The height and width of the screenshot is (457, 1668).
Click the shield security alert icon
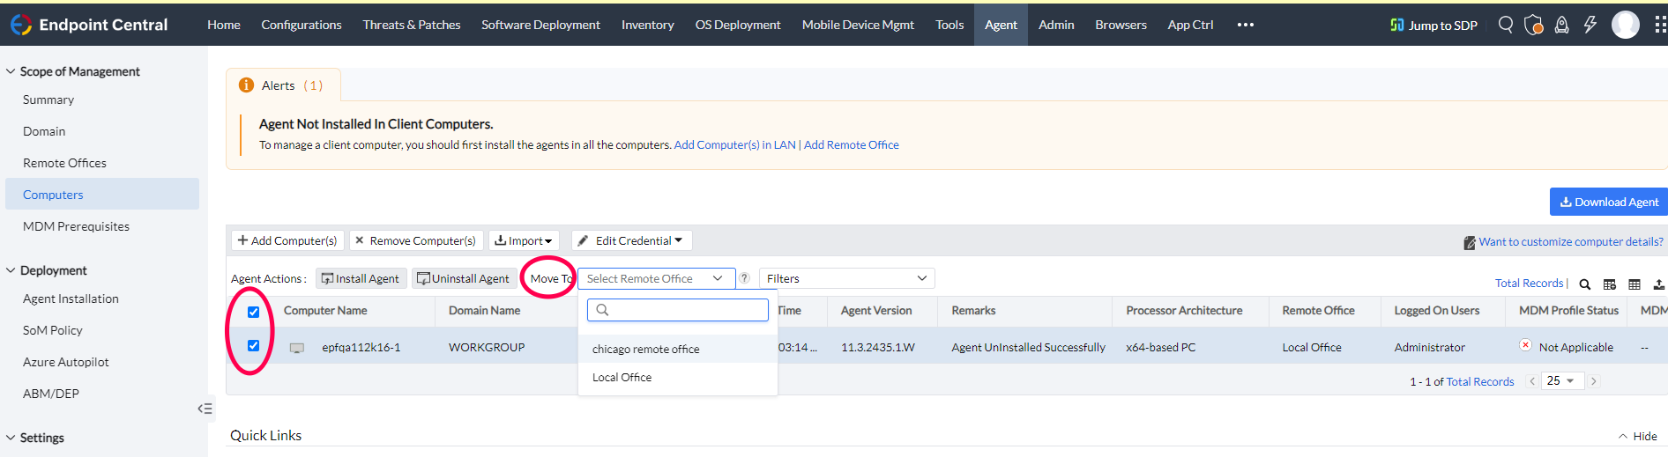pyautogui.click(x=1533, y=25)
